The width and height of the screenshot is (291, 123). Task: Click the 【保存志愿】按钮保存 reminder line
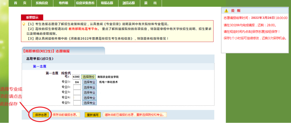pos(252,31)
